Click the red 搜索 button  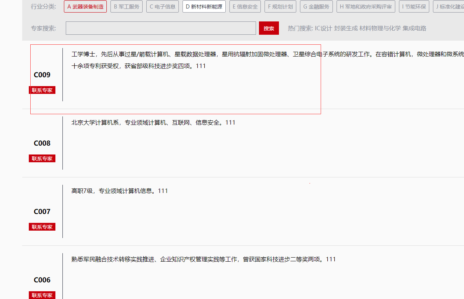tap(269, 28)
